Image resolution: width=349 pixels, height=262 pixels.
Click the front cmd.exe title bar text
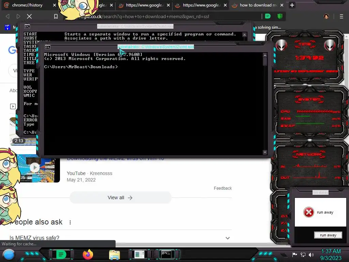[x=156, y=47]
